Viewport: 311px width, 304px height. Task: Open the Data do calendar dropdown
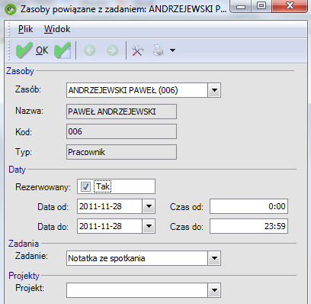click(149, 226)
